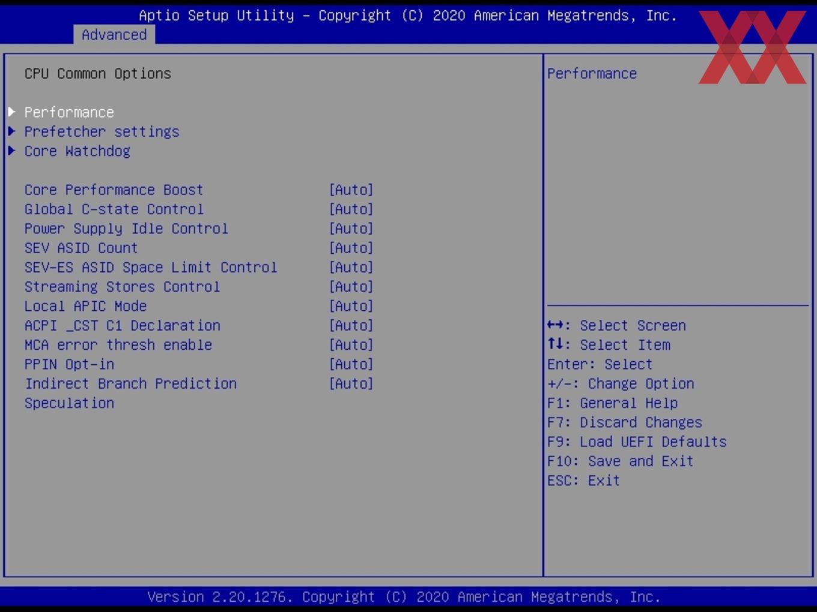This screenshot has height=612, width=817.
Task: Click the F9: Load UEFI Defaults hint
Action: [x=637, y=442]
